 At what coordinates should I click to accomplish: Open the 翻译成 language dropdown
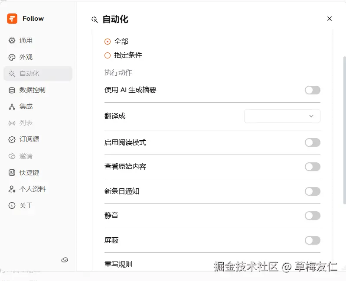click(282, 116)
